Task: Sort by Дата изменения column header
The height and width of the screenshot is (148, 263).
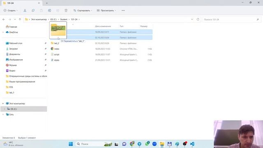Action: [103, 26]
